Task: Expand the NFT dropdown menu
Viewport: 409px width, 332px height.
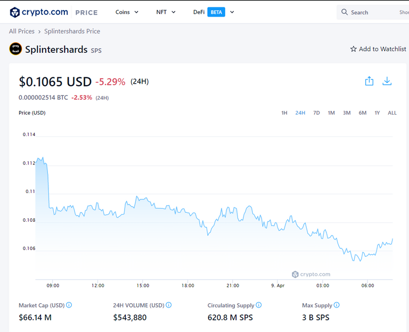Action: 166,12
